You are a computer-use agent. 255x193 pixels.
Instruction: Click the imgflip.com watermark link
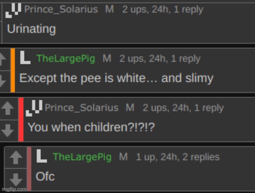tap(14, 189)
